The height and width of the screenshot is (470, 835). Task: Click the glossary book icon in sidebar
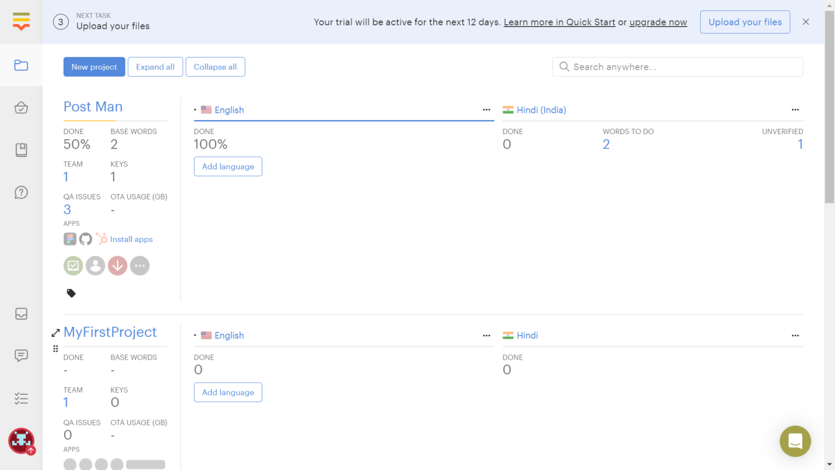(x=21, y=150)
